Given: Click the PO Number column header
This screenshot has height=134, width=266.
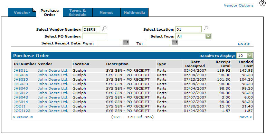Looking at the screenshot, I should click(25, 64).
